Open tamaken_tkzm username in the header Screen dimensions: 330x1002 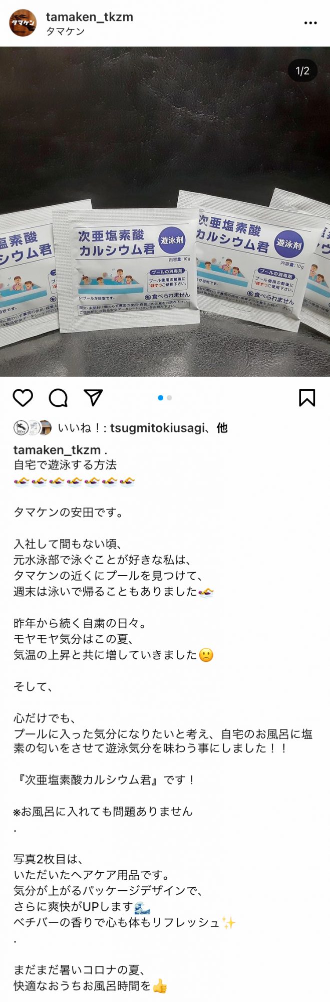click(90, 17)
